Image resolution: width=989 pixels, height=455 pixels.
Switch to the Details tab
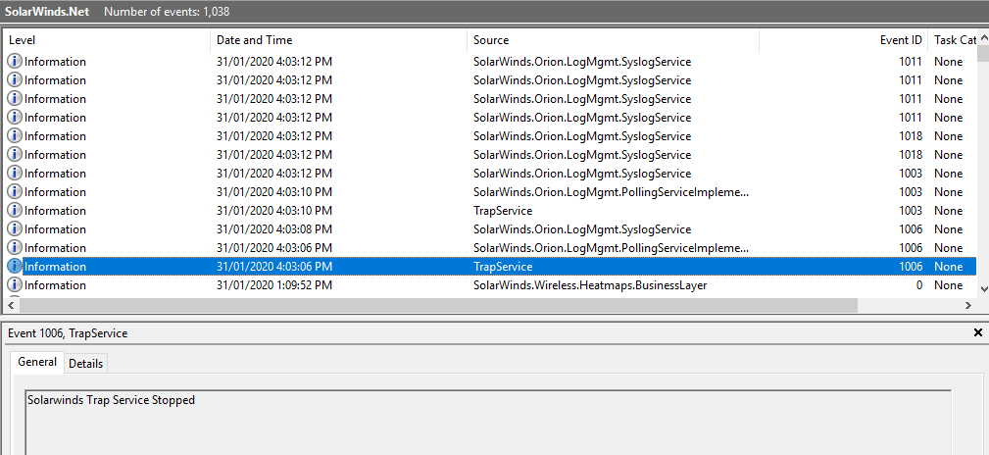pyautogui.click(x=85, y=364)
